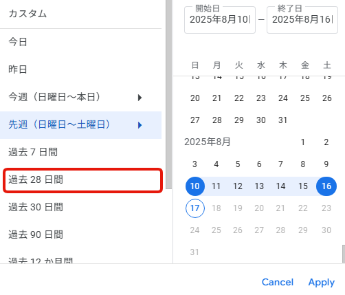The image size is (345, 295).
Task: Click the preset list vertical scrollbar
Action: 169,94
